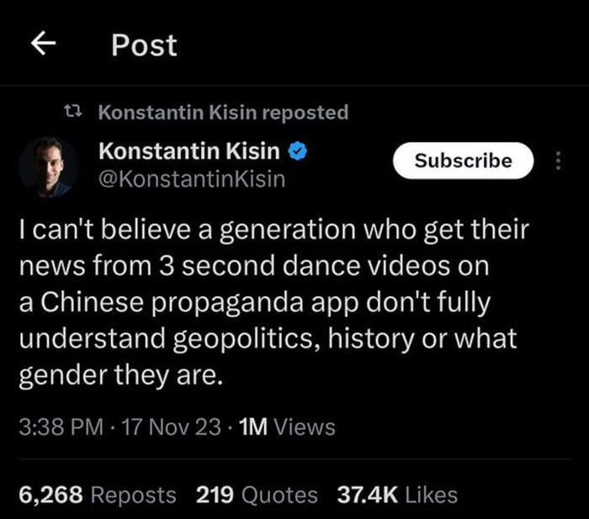Click the blue verified badge icon

click(297, 151)
